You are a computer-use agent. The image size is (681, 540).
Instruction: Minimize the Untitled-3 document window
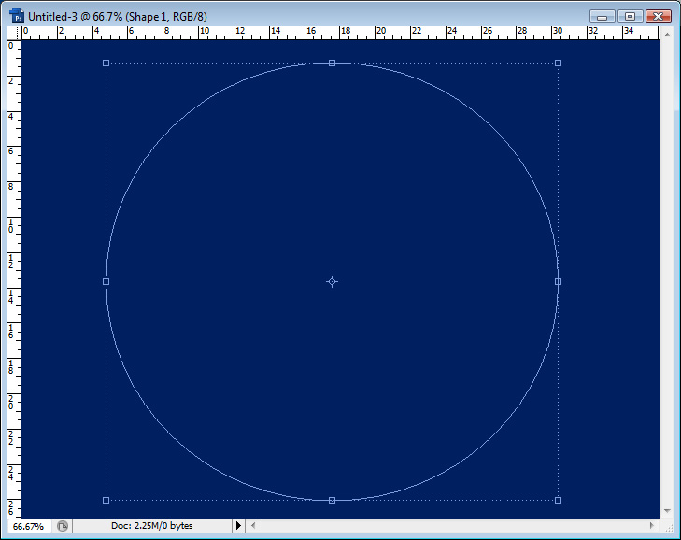click(602, 17)
